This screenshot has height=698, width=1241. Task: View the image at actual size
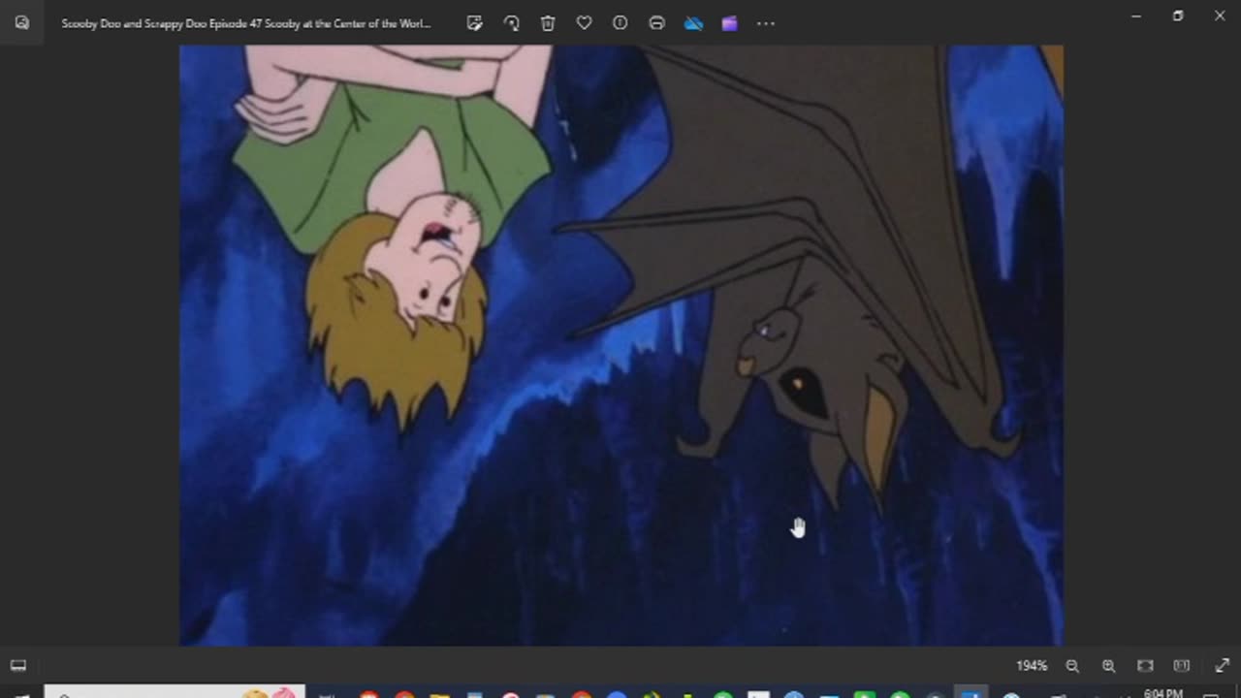tap(1181, 666)
